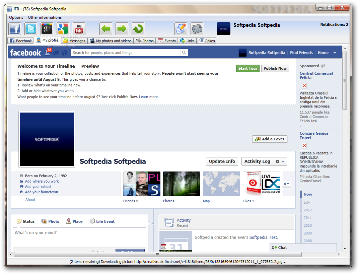359x274 pixels.
Task: Click the Start Tour button
Action: 248,68
